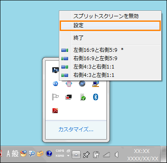Click the split screen monitor tray icon
This screenshot has height=163, width=167.
(x=56, y=70)
